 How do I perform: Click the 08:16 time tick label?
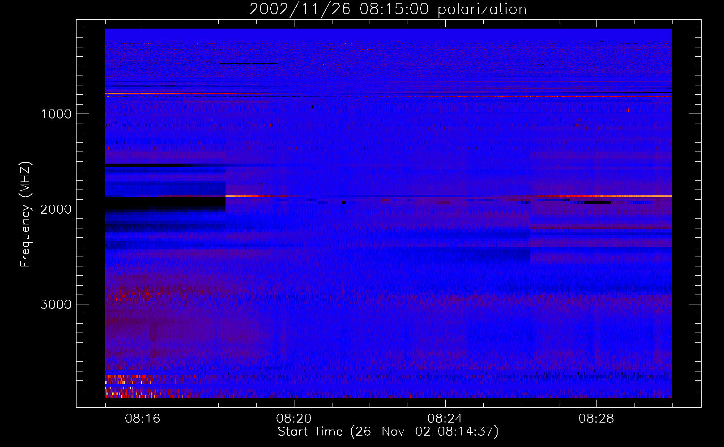tap(143, 419)
